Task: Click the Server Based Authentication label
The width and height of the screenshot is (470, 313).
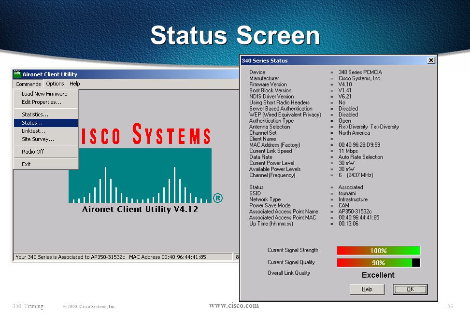Action: [281, 109]
